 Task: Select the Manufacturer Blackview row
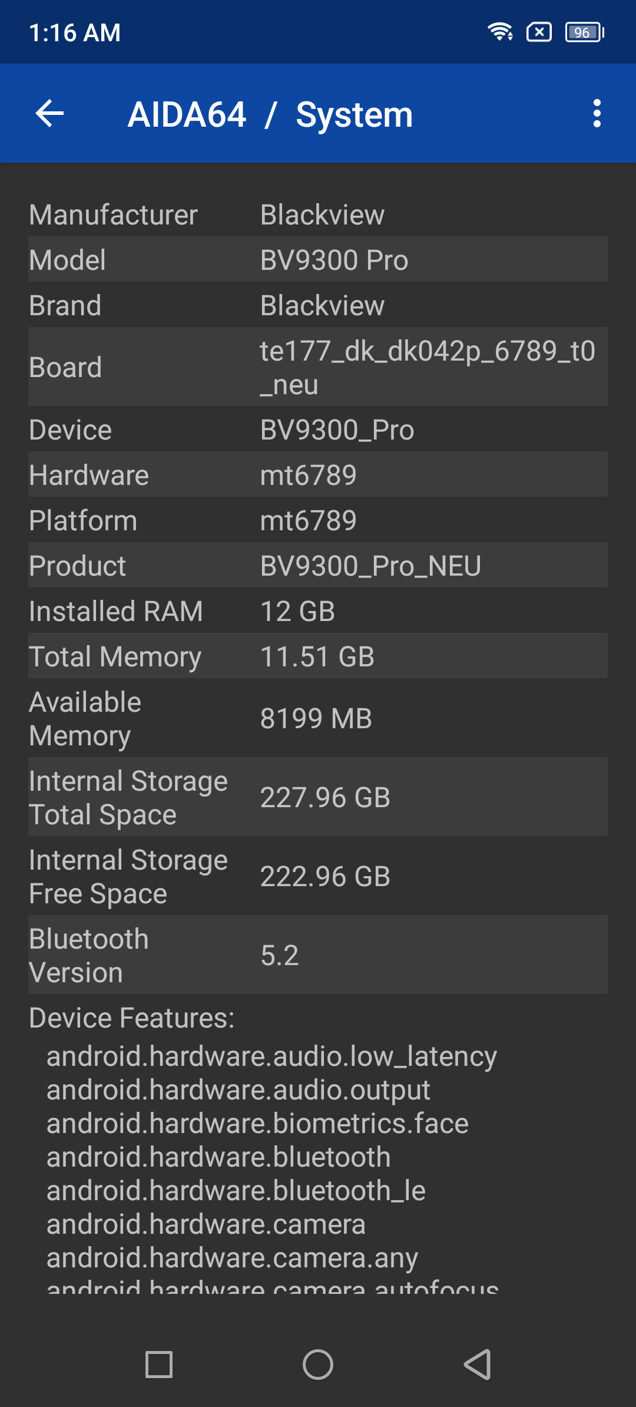coord(318,214)
